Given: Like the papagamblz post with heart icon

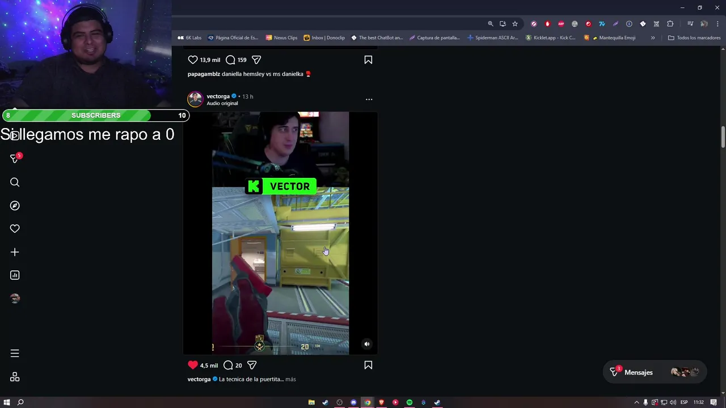Looking at the screenshot, I should pos(193,59).
